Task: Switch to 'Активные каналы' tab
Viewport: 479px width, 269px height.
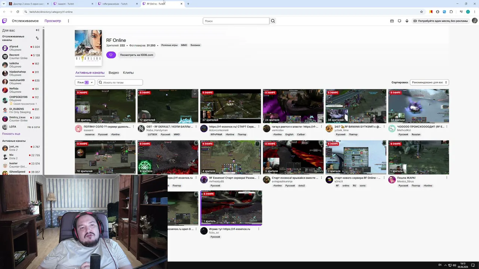Action: (x=90, y=72)
